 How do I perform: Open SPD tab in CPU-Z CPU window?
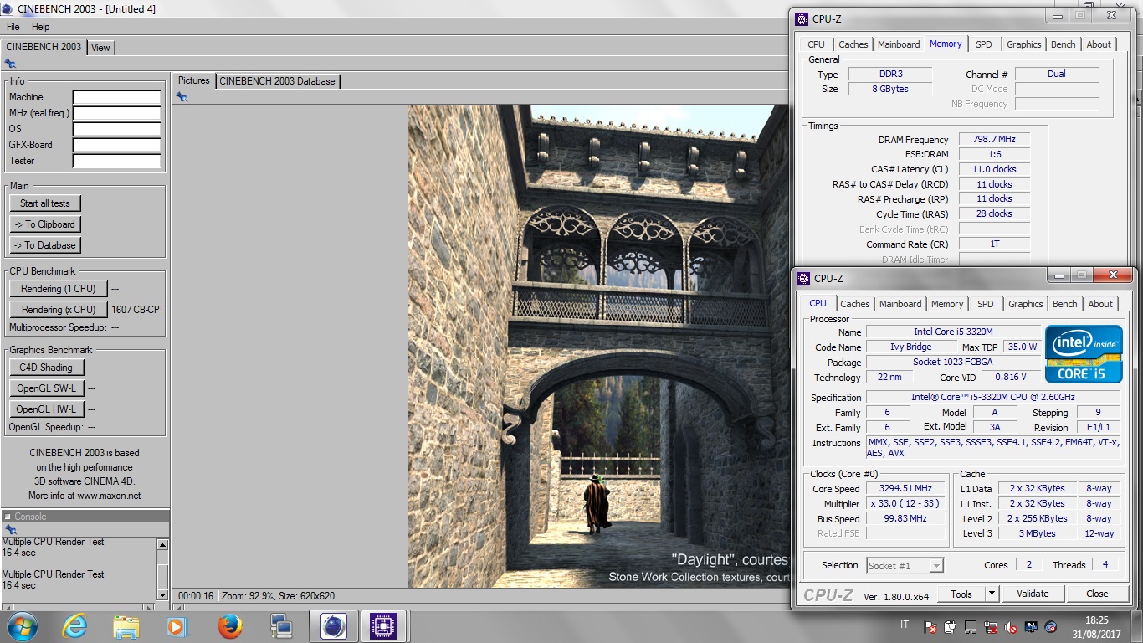point(986,304)
